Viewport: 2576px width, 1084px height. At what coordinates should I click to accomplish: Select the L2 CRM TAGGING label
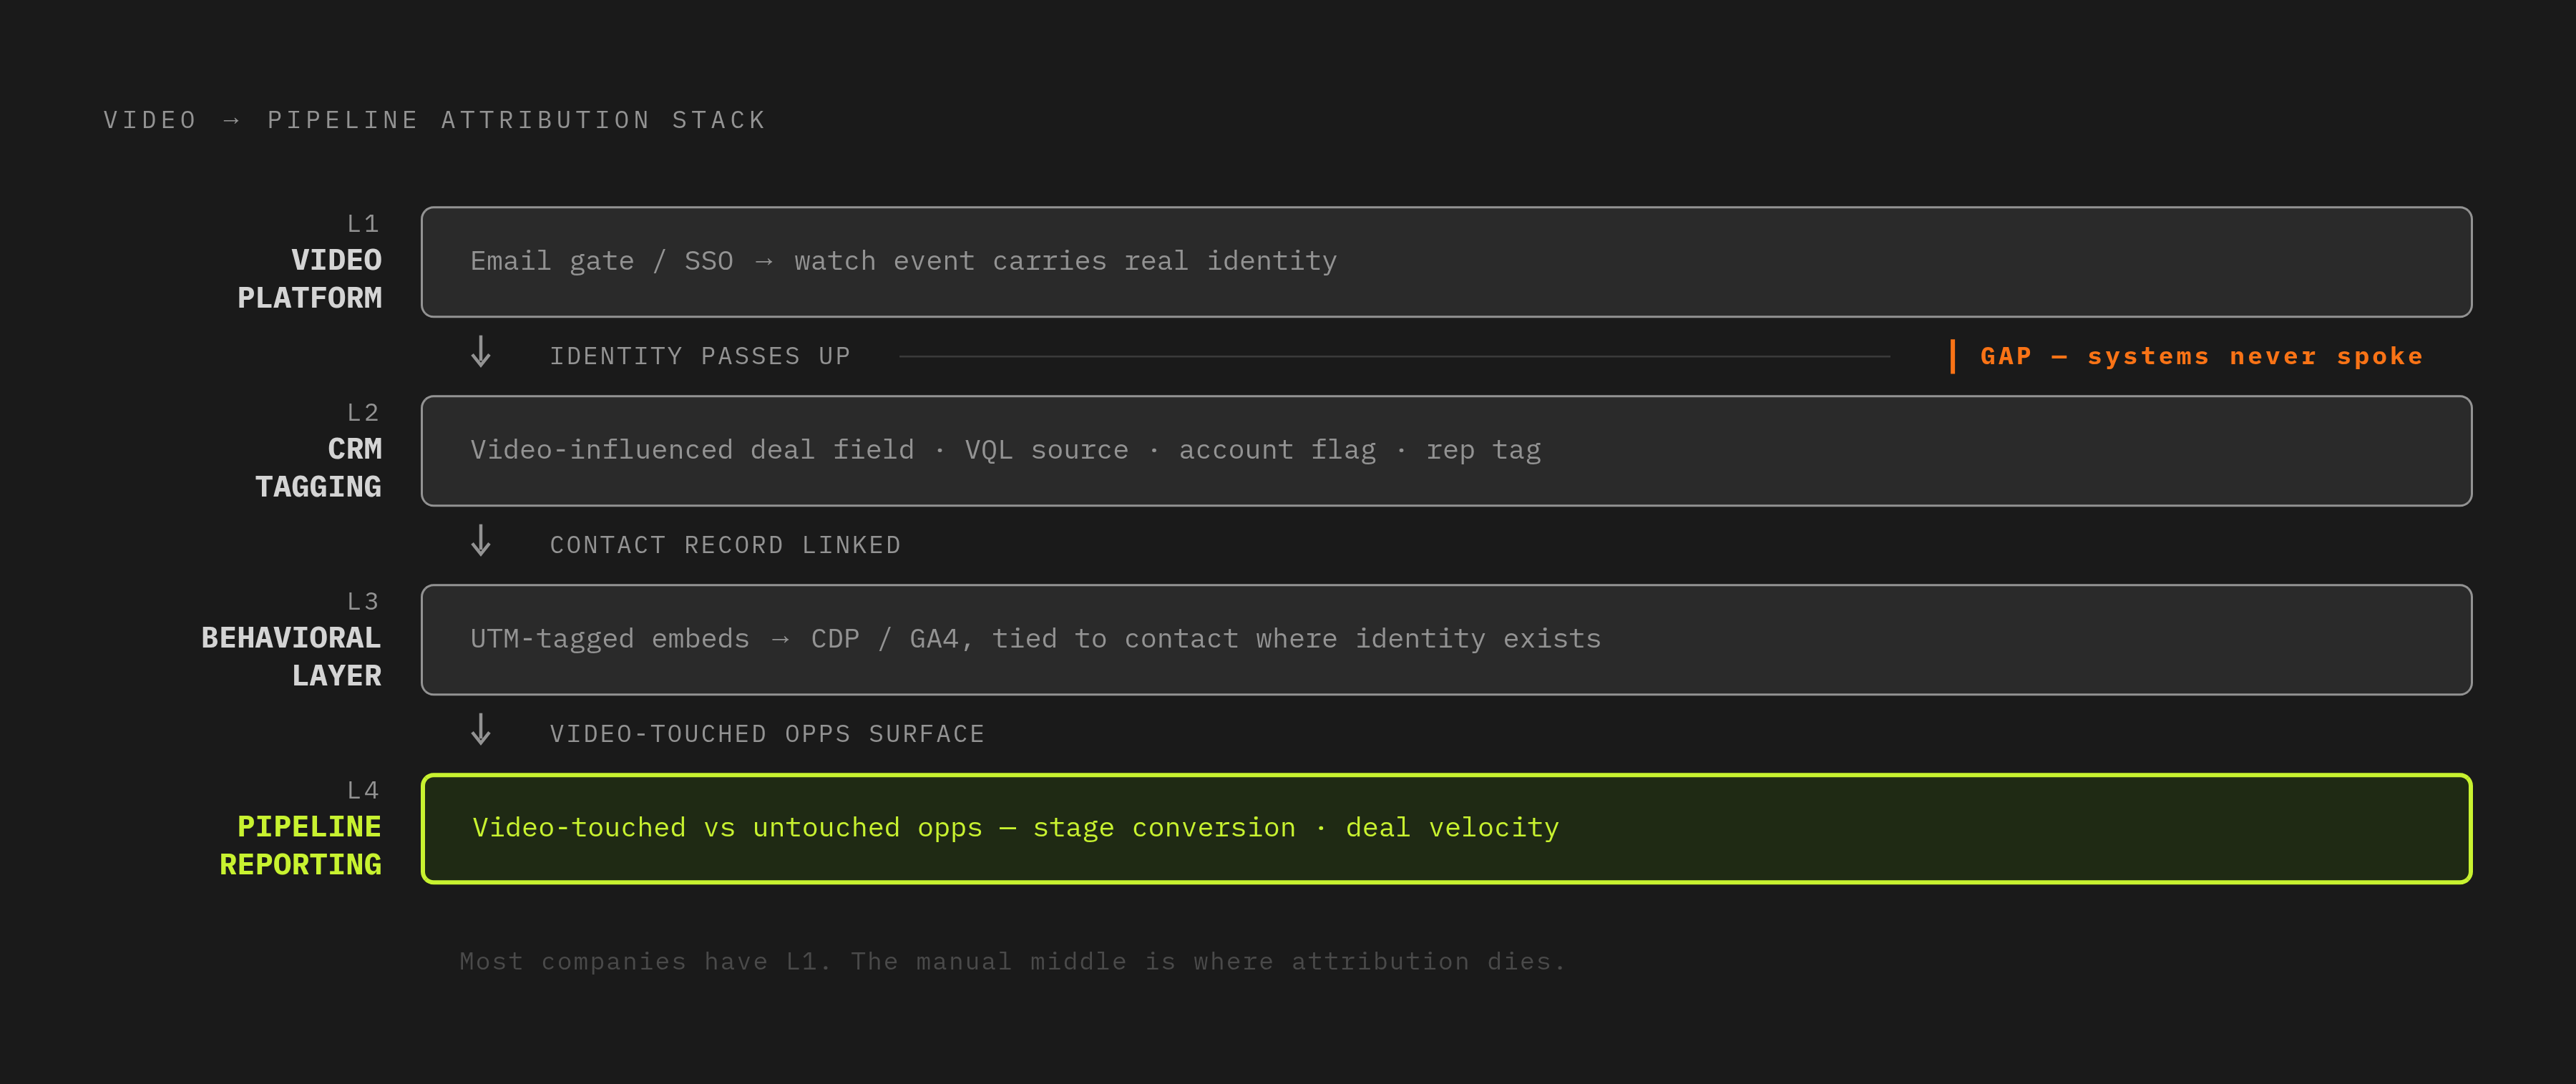click(x=318, y=451)
